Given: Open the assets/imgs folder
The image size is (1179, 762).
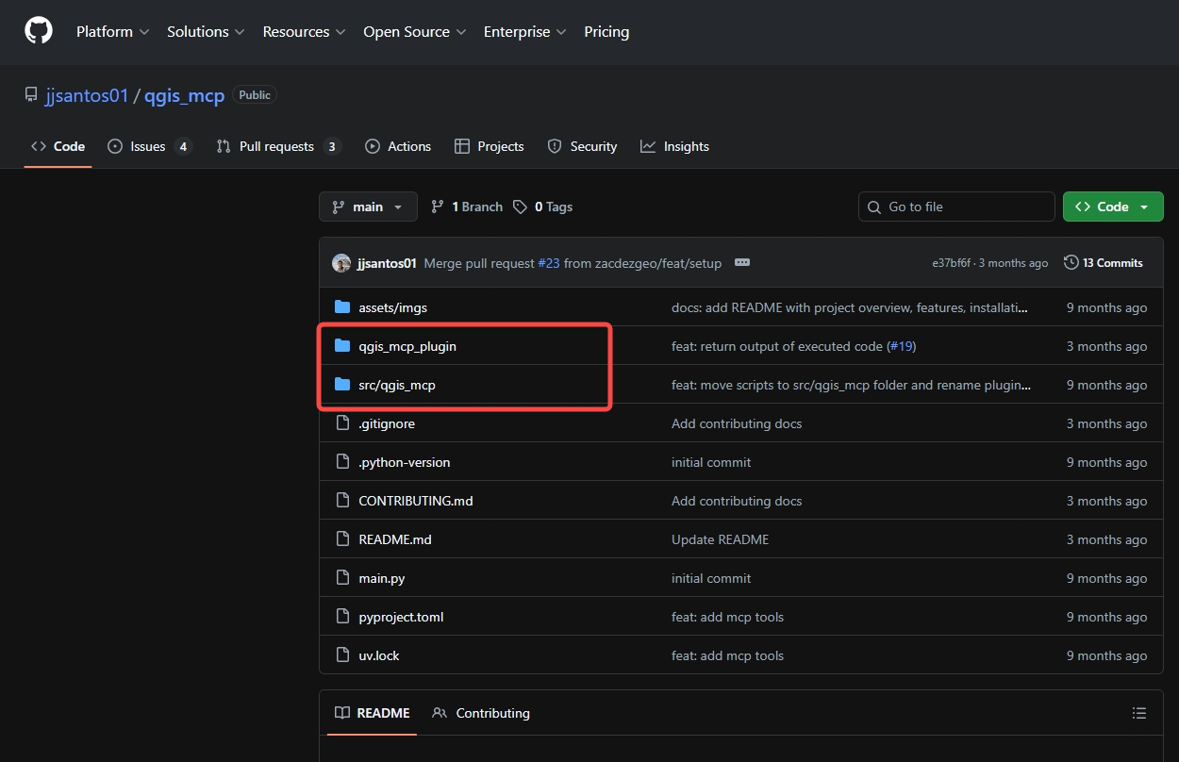Looking at the screenshot, I should coord(392,307).
